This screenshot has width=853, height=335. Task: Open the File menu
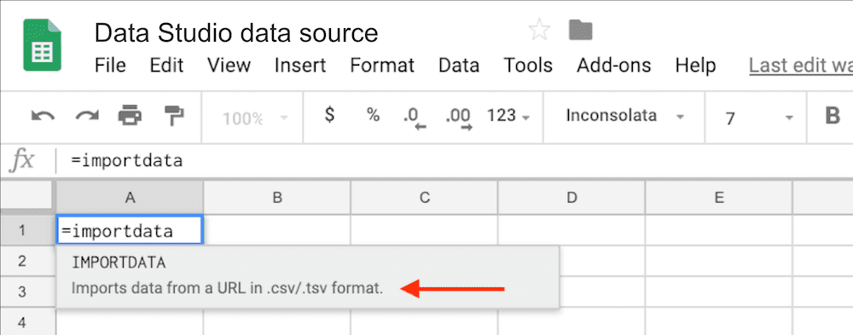(110, 66)
